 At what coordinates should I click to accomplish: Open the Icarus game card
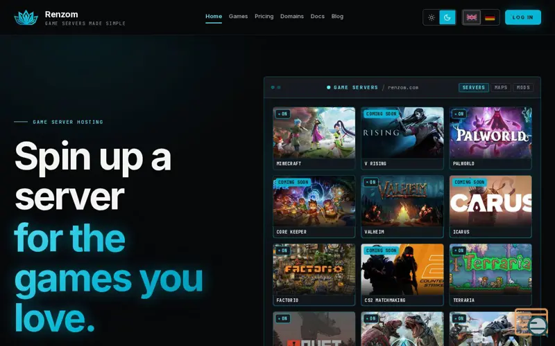click(x=490, y=206)
